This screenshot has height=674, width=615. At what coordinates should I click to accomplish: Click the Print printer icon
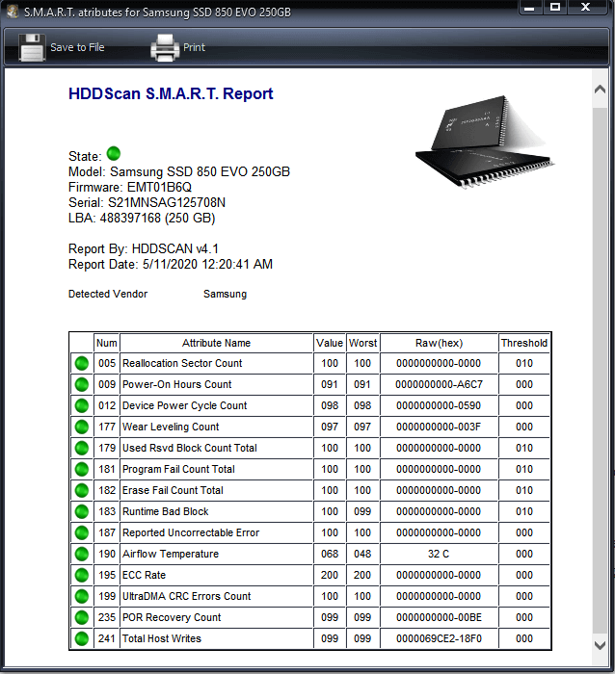click(165, 47)
